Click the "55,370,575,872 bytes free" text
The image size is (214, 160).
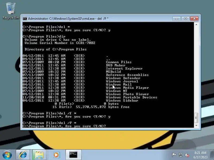[103, 107]
